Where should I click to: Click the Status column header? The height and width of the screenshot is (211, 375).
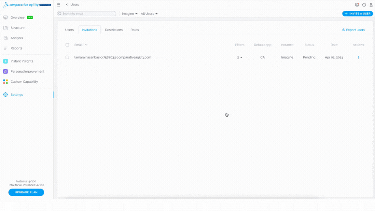click(x=309, y=45)
